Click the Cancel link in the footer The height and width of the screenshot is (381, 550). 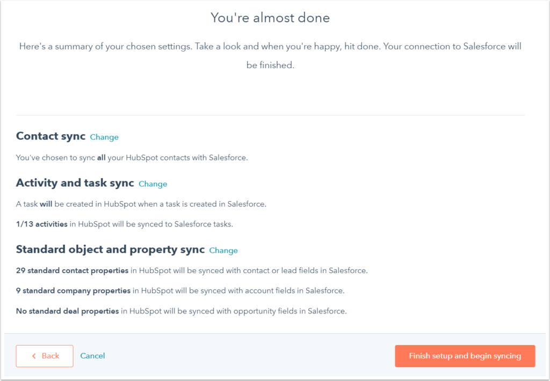point(92,356)
